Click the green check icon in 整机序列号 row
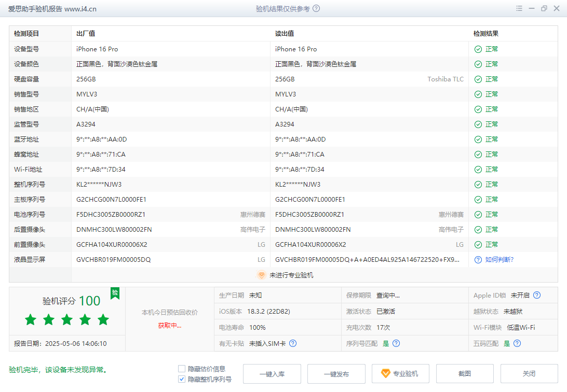Viewport: 567px width, 392px height. 478,185
